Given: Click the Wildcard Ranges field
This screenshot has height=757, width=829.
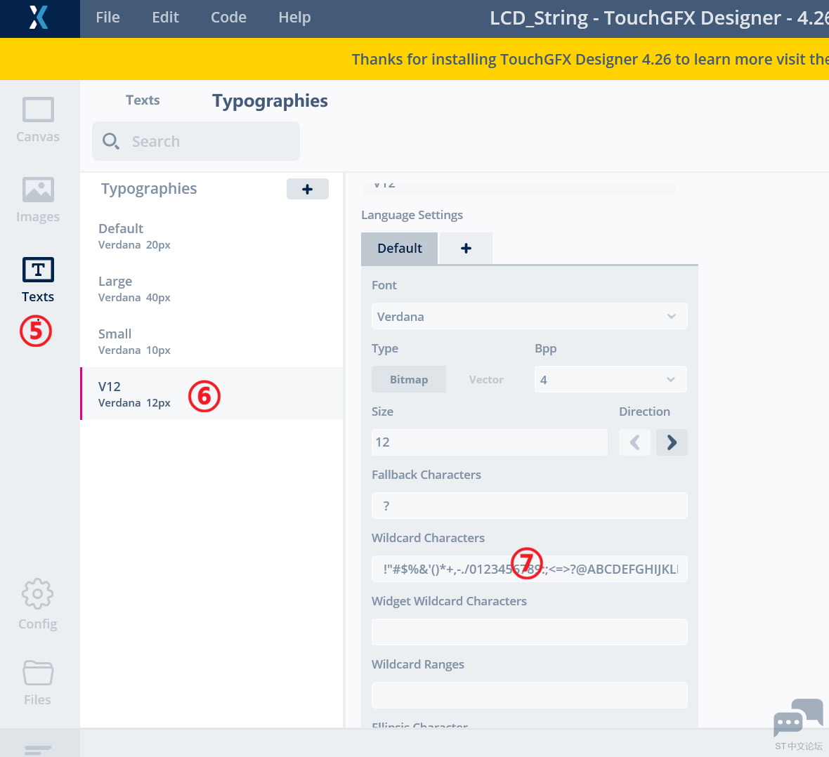Looking at the screenshot, I should click(529, 695).
